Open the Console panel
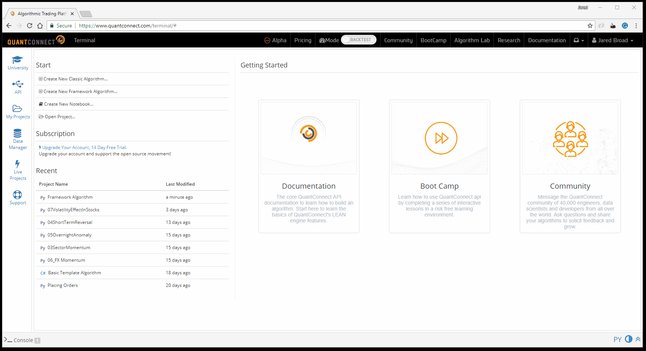 click(x=22, y=340)
